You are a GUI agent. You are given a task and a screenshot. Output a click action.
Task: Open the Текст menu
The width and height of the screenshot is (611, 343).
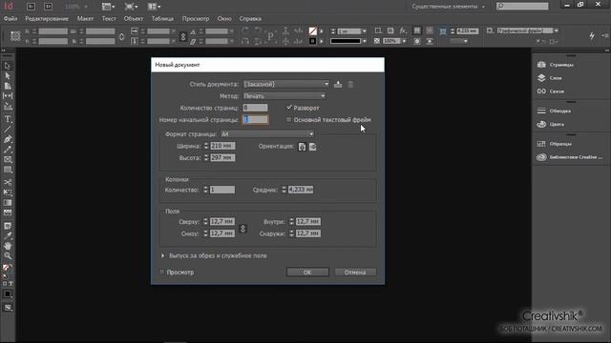tap(109, 19)
